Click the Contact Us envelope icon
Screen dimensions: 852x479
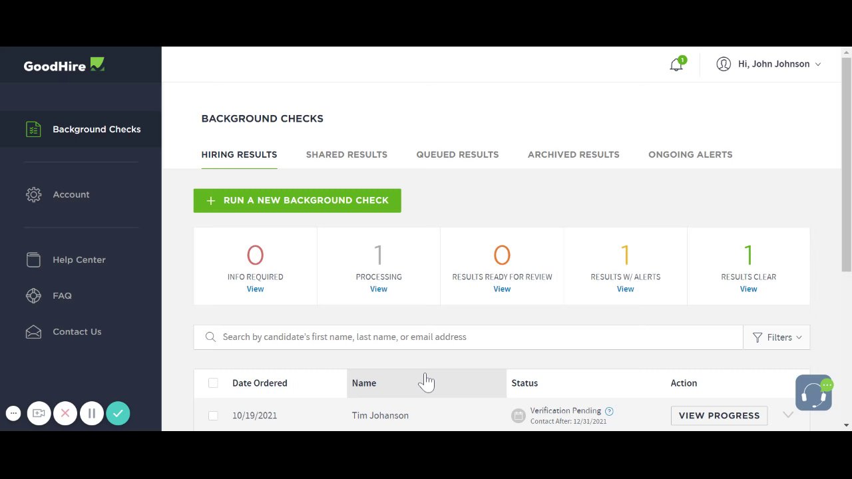pyautogui.click(x=33, y=331)
